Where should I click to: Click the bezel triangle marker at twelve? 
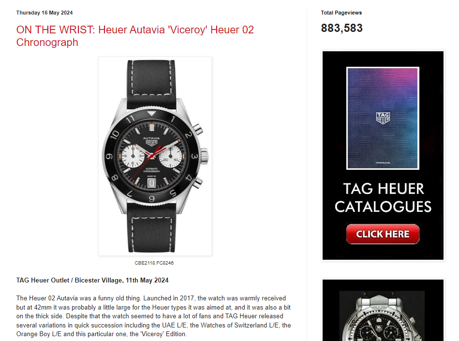(151, 114)
